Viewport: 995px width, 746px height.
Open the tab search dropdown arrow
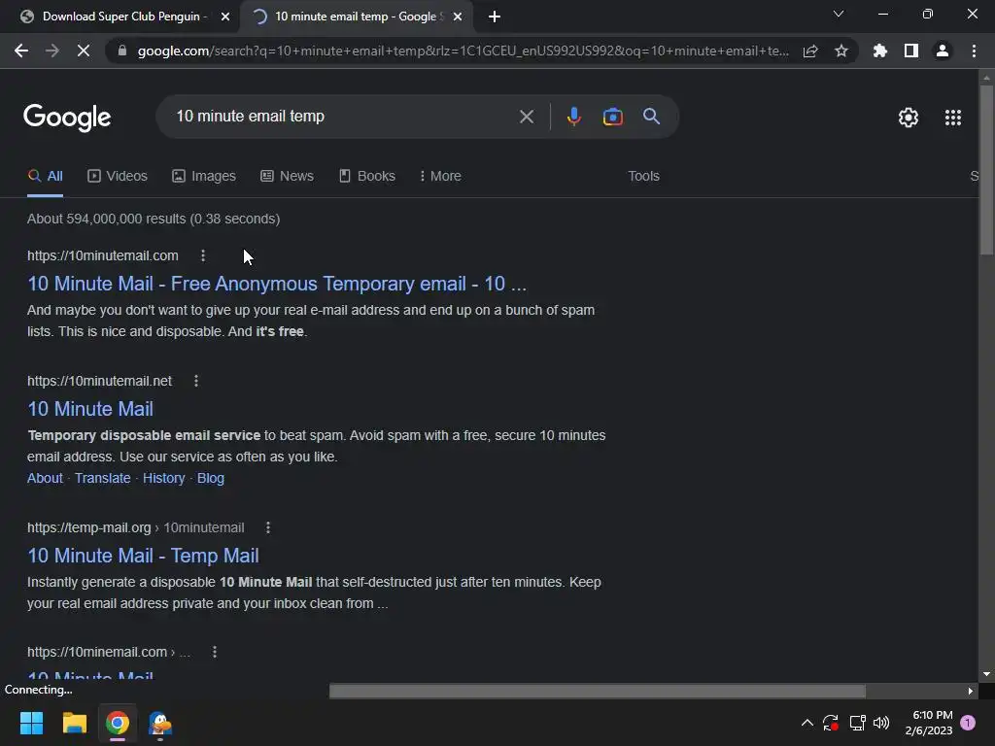[839, 14]
